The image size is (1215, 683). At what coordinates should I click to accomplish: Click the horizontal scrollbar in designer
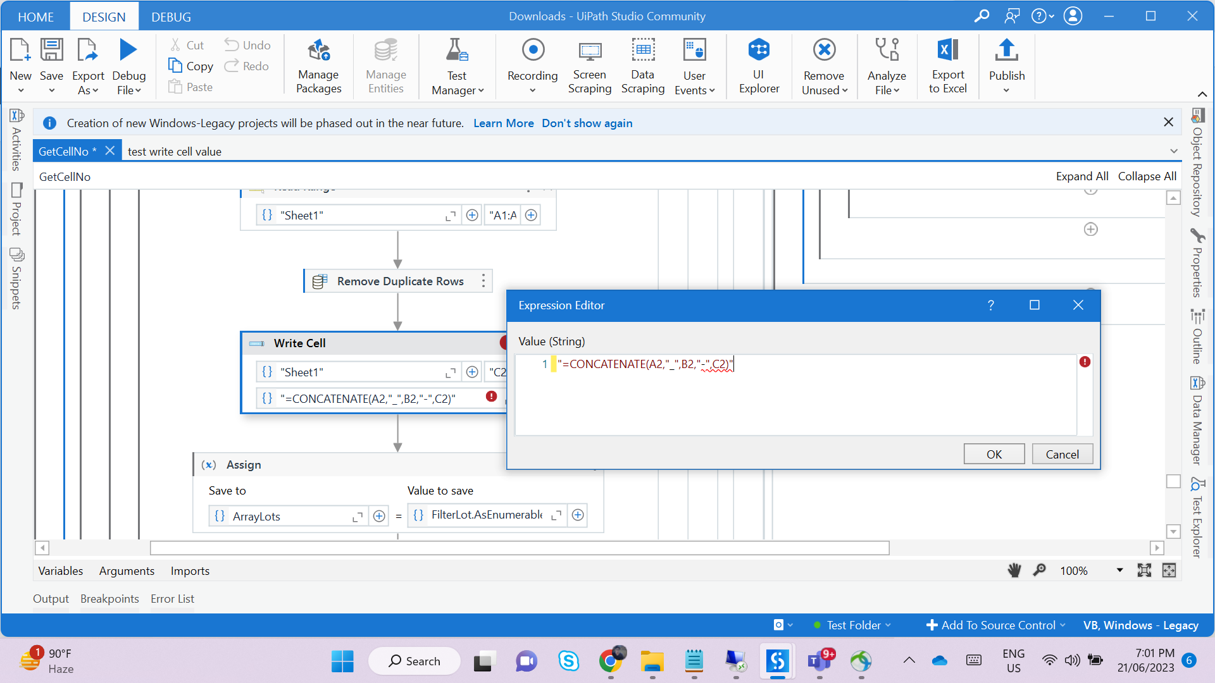pyautogui.click(x=519, y=548)
